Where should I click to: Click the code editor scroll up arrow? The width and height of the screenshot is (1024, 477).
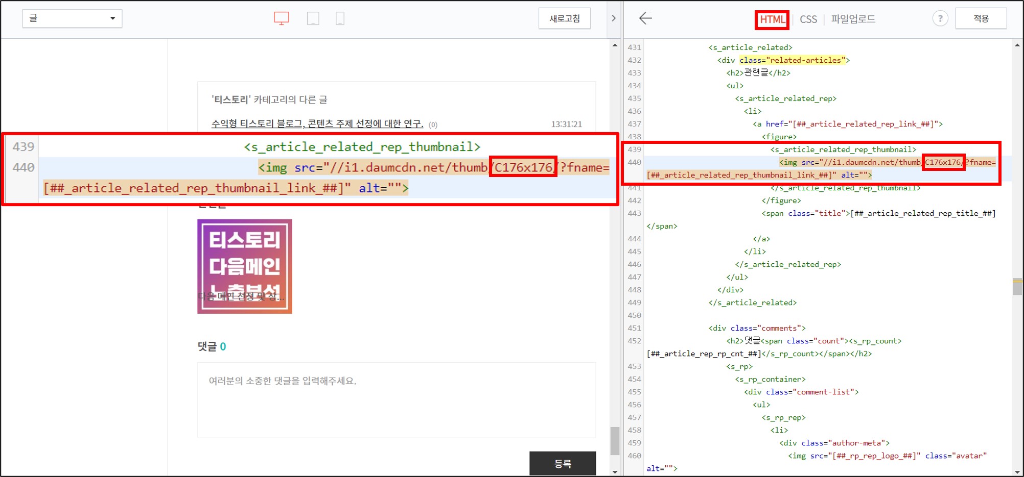pyautogui.click(x=1017, y=45)
